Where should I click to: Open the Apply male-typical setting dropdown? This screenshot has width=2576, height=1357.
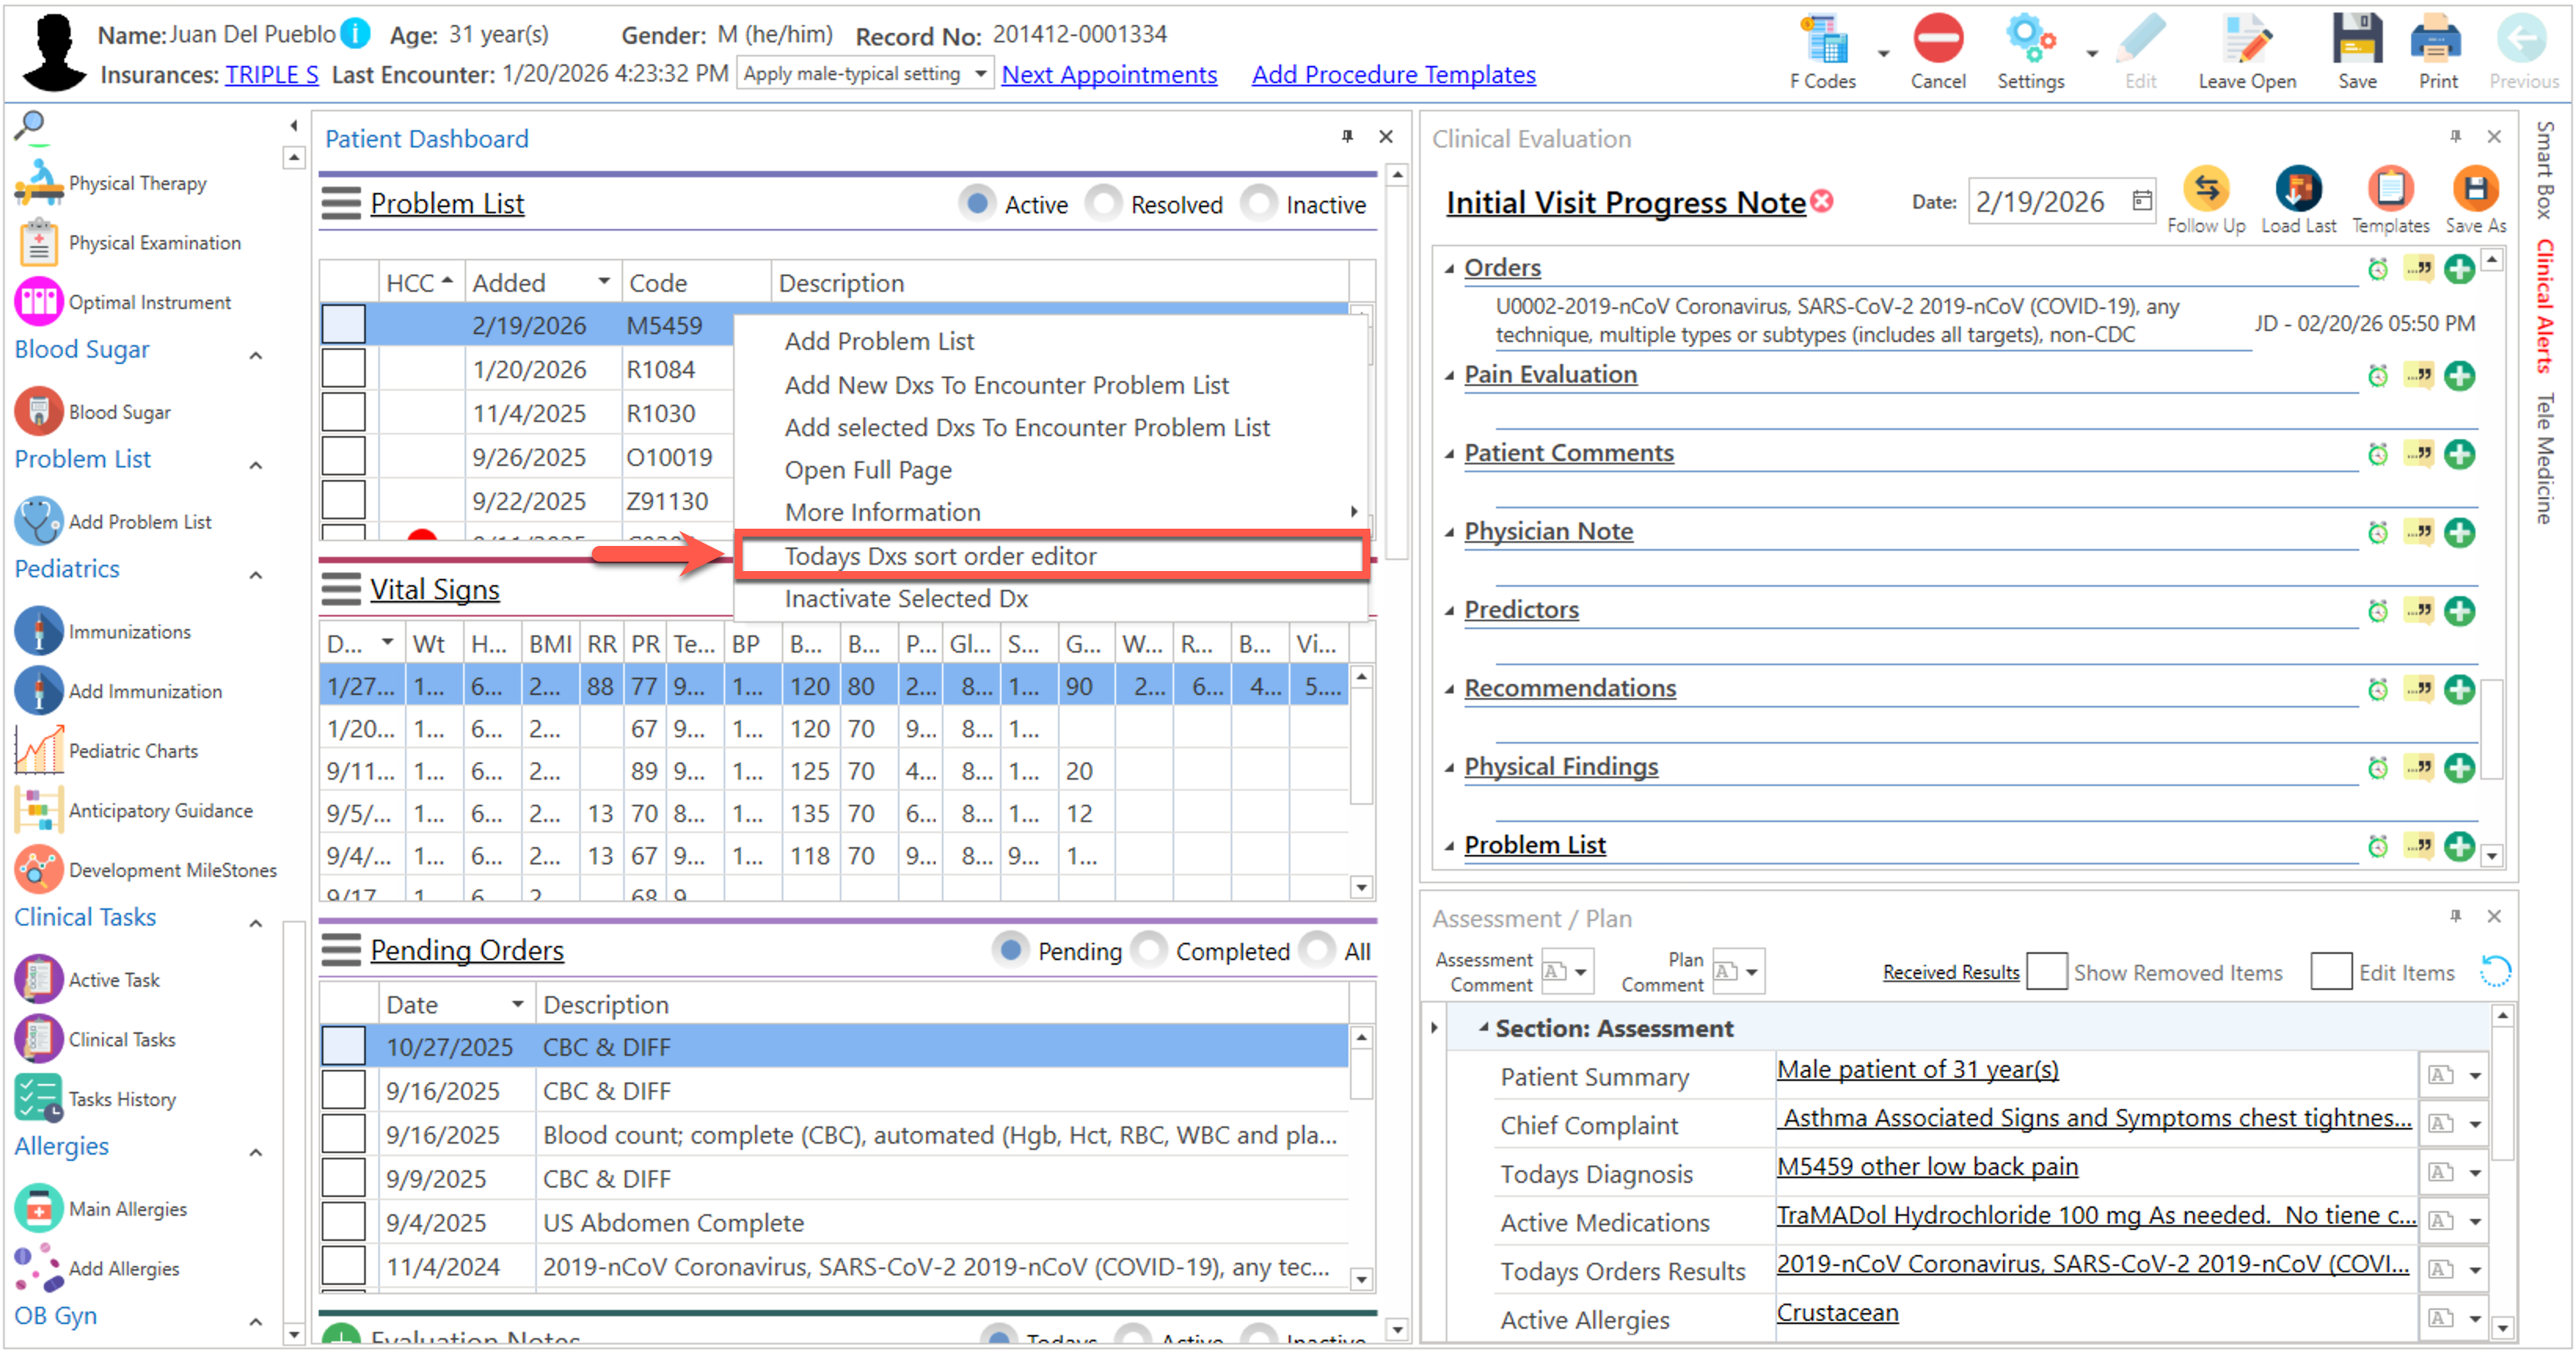click(980, 74)
